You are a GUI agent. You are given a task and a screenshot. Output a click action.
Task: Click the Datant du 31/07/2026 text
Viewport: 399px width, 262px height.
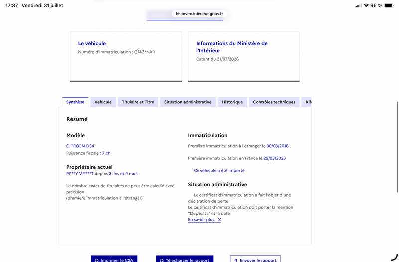[217, 59]
